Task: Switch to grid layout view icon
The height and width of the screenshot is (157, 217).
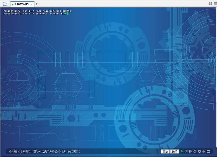Action: point(210,4)
